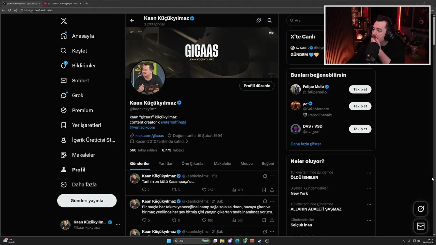The image size is (436, 245).
Task: Open Grok from the sidebar
Action: coord(72,95)
